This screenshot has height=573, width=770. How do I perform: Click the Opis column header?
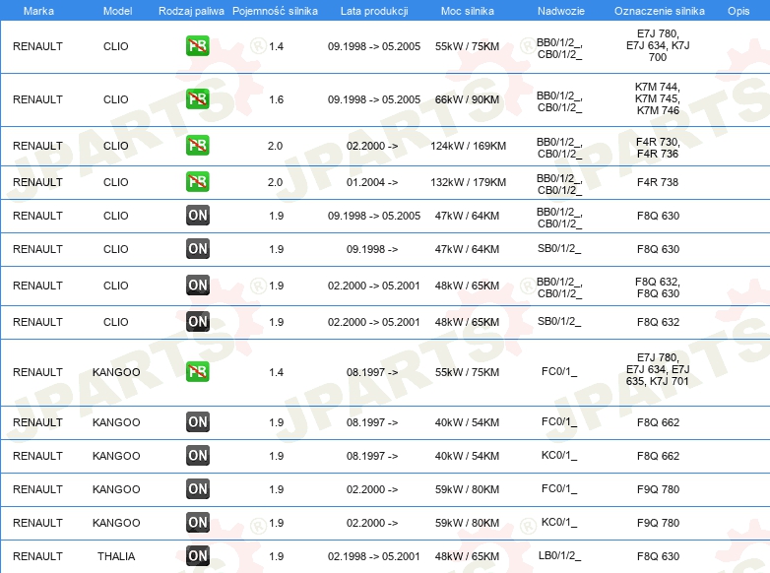coord(738,11)
